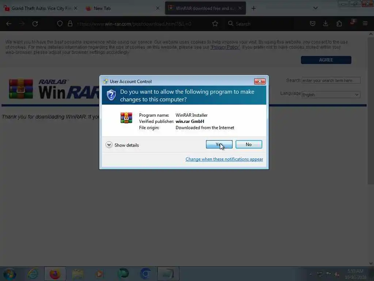Image resolution: width=374 pixels, height=281 pixels.
Task: Close the User Account Control dialog
Action: click(x=260, y=82)
